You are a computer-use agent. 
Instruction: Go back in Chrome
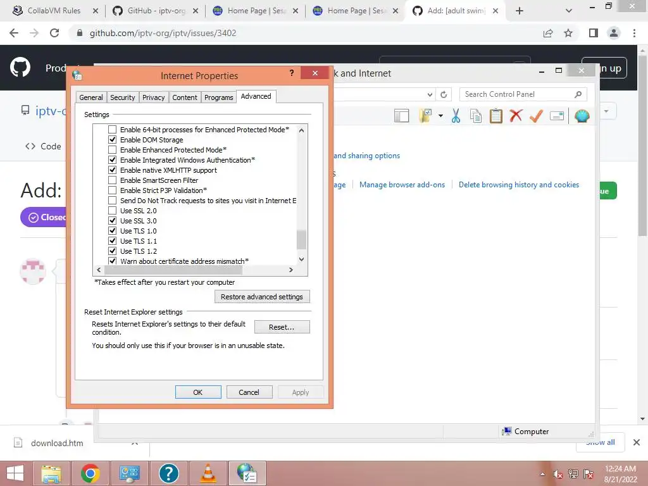[14, 33]
